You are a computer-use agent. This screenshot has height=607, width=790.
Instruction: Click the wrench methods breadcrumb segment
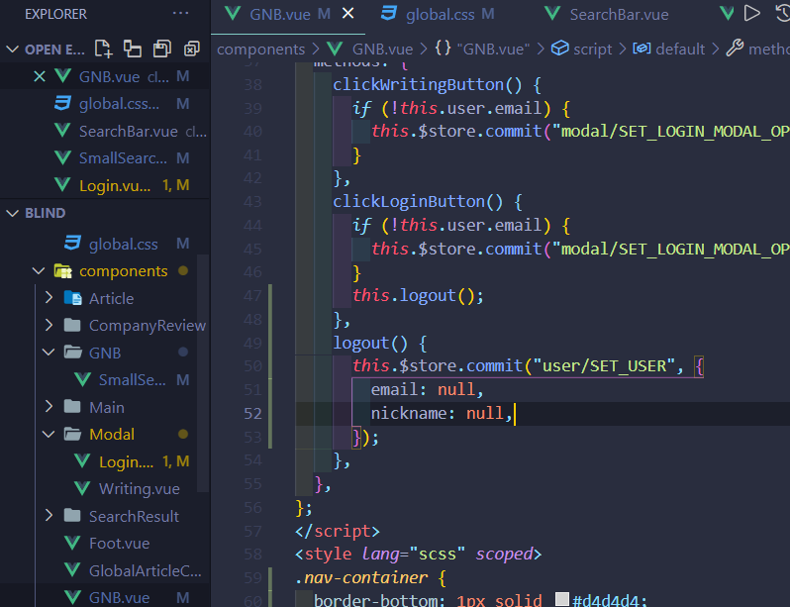757,49
